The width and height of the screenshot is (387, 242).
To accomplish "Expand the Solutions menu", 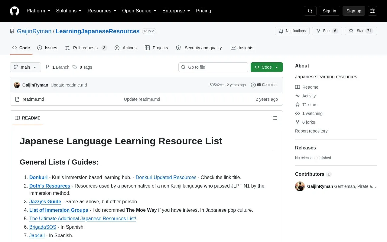I will point(69,11).
